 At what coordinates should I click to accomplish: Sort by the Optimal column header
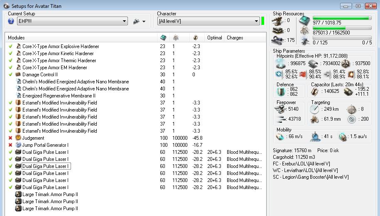point(214,37)
